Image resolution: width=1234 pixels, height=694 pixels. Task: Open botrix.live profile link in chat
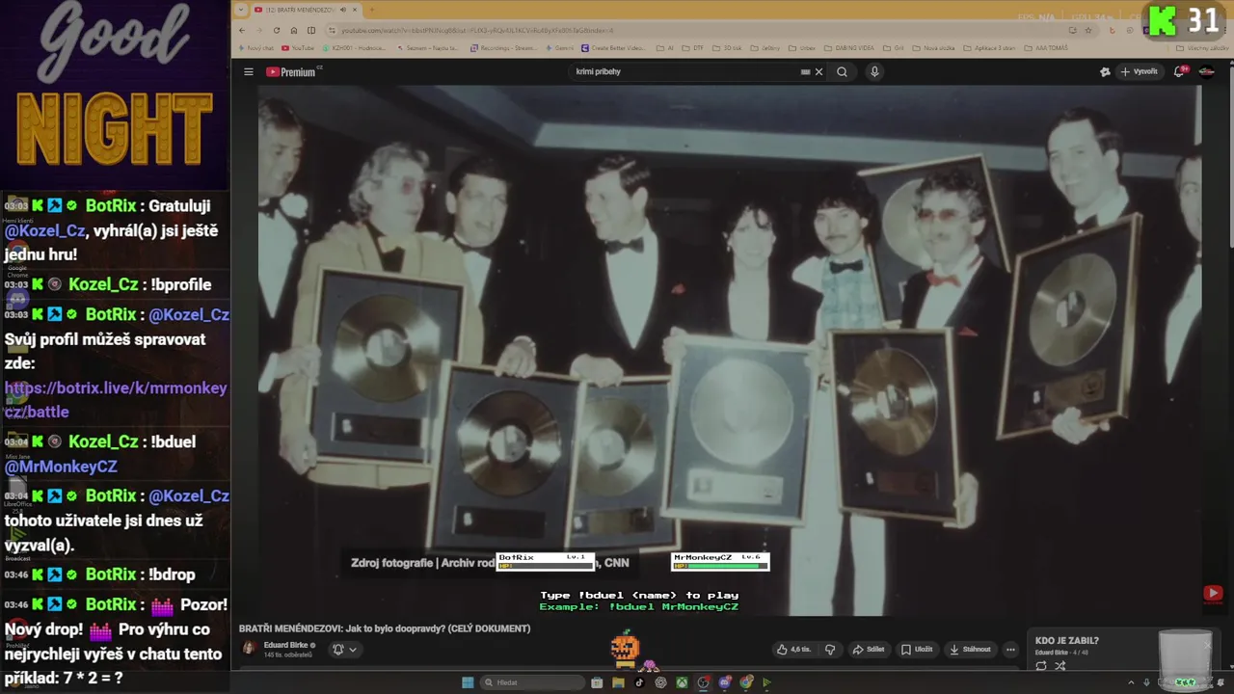click(x=116, y=400)
